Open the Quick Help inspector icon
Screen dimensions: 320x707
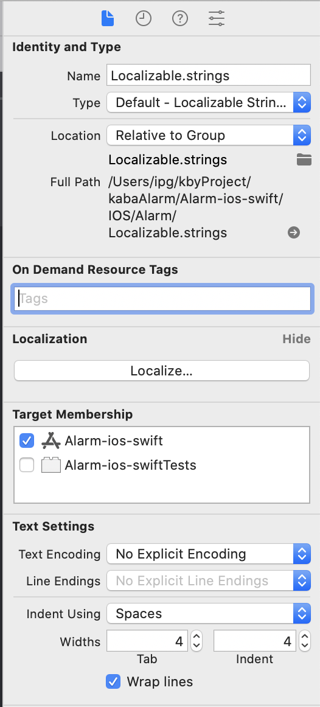[180, 18]
